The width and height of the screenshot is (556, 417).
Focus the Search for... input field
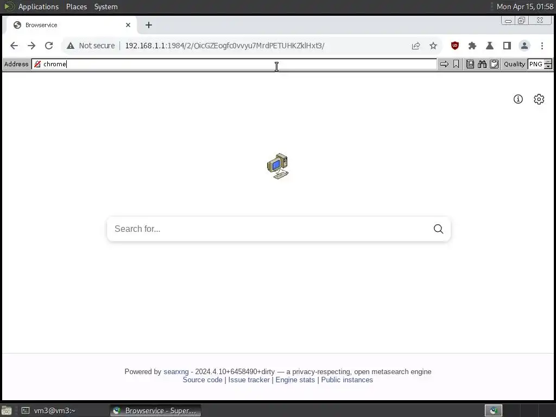(x=269, y=229)
